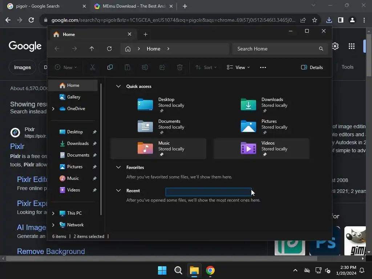The height and width of the screenshot is (279, 372).
Task: Bookmark this page with the star icon
Action: pyautogui.click(x=315, y=20)
